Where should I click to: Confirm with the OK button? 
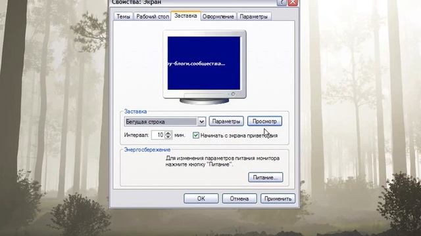click(201, 199)
